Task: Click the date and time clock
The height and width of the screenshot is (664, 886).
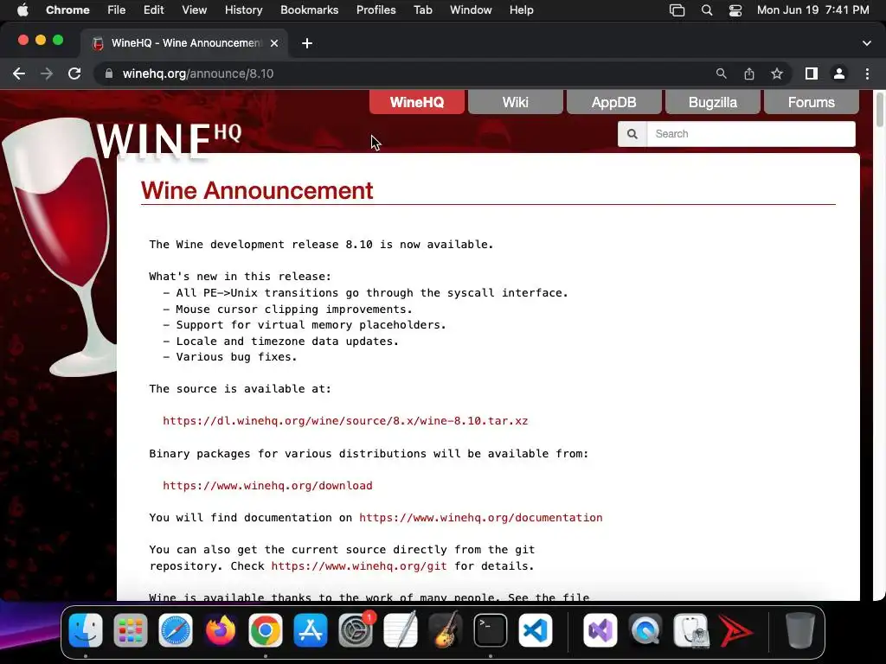Action: point(812,10)
